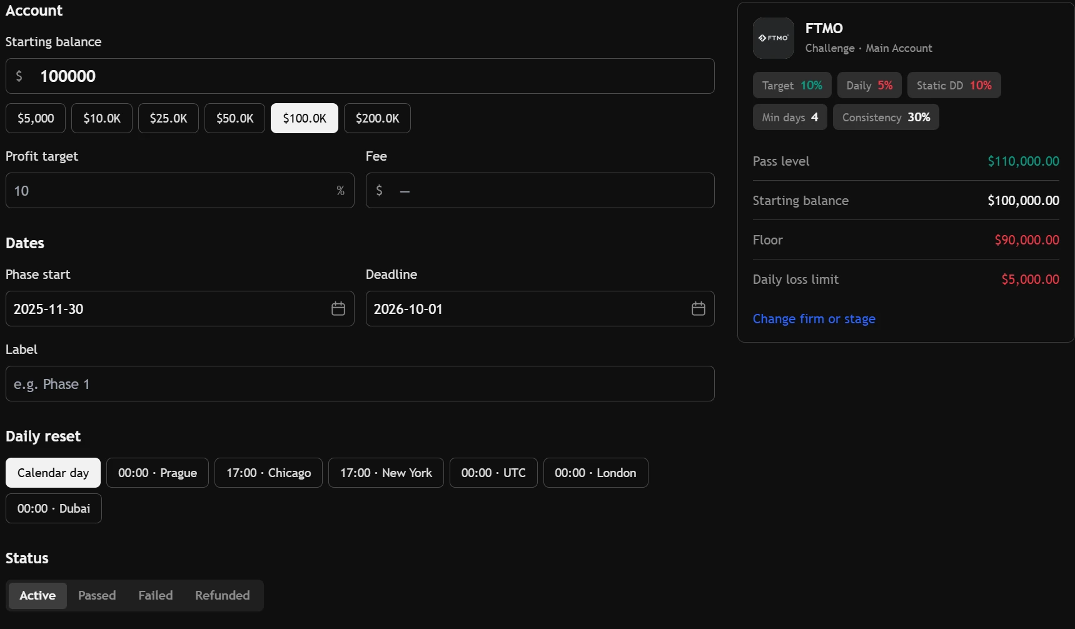
Task: Click the Change firm or stage link
Action: [814, 319]
